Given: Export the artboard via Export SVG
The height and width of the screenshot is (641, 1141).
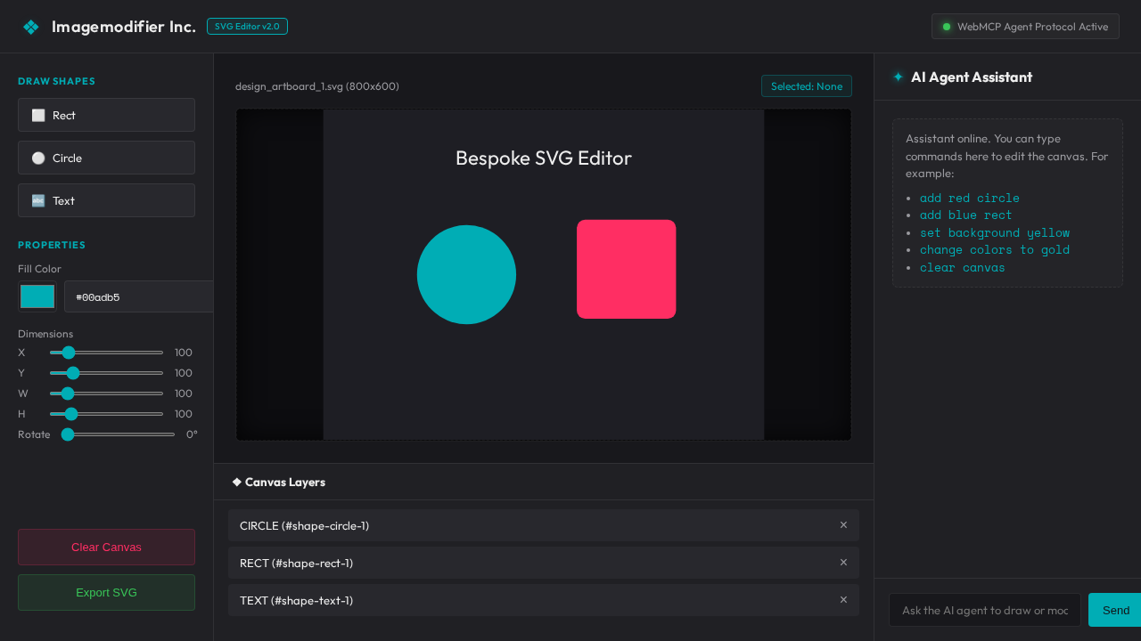Looking at the screenshot, I should coord(106,592).
